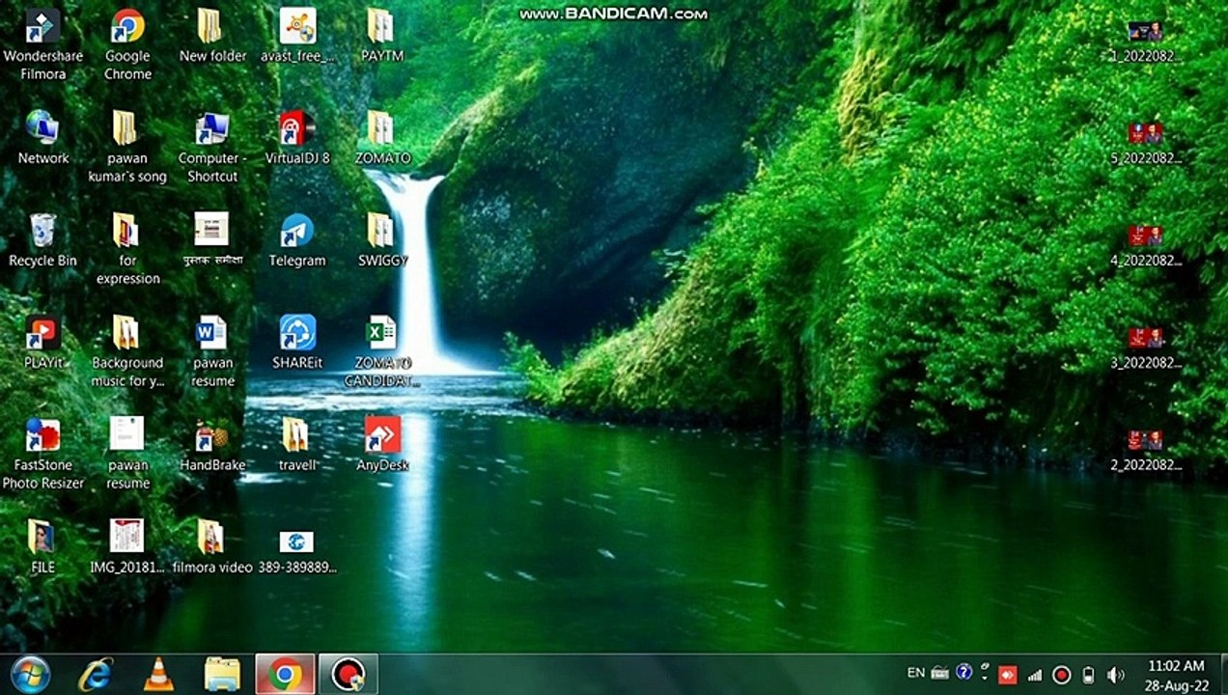Image resolution: width=1228 pixels, height=695 pixels.
Task: Select the Recycle Bin icon
Action: click(42, 239)
